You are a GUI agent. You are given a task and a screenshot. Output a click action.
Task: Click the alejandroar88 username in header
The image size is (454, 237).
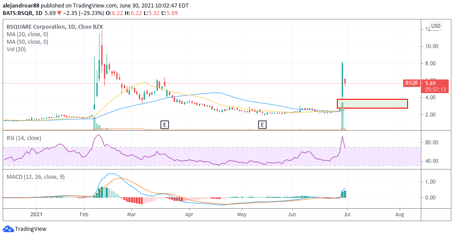click(x=21, y=5)
